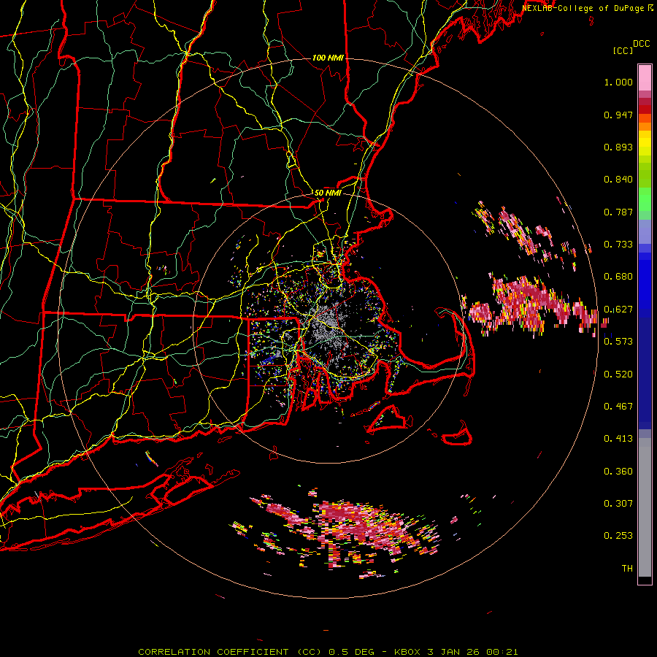Click the 0.947 legend value
This screenshot has width=657, height=657.
[618, 115]
